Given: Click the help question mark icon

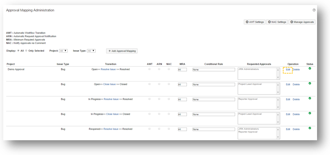Looking at the screenshot, I should pyautogui.click(x=314, y=10).
